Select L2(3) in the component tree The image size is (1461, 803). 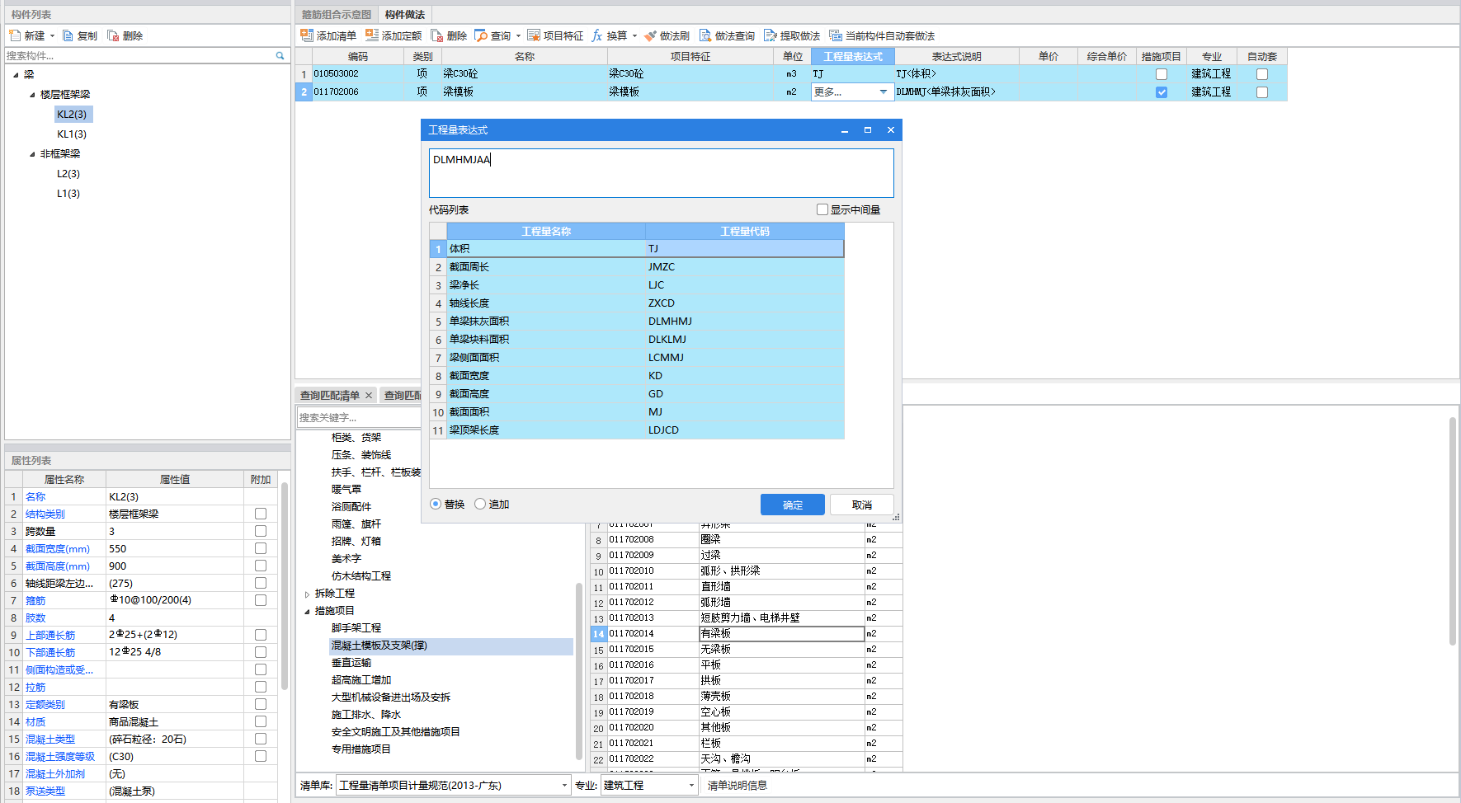pyautogui.click(x=68, y=173)
